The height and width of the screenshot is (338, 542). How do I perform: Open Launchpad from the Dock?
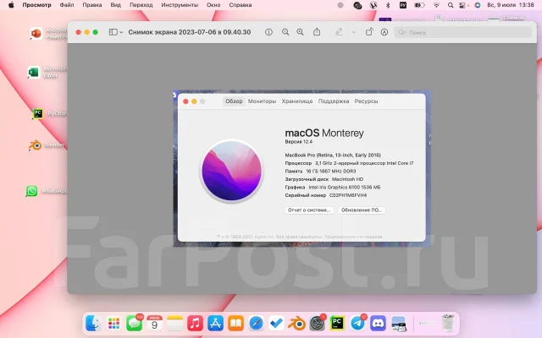[113, 323]
